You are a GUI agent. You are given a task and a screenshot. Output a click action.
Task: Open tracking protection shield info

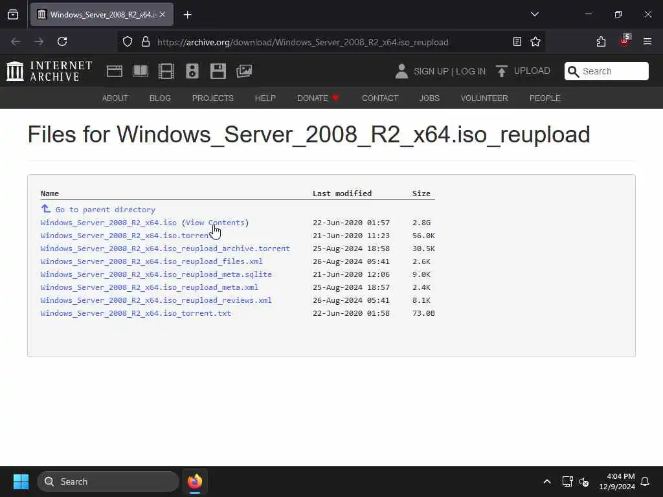point(128,42)
